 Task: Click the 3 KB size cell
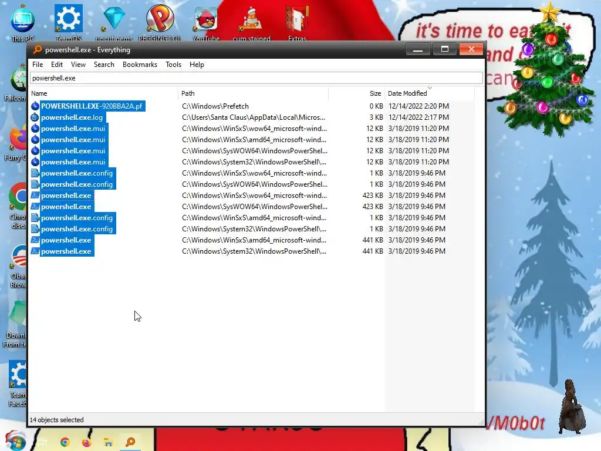376,117
